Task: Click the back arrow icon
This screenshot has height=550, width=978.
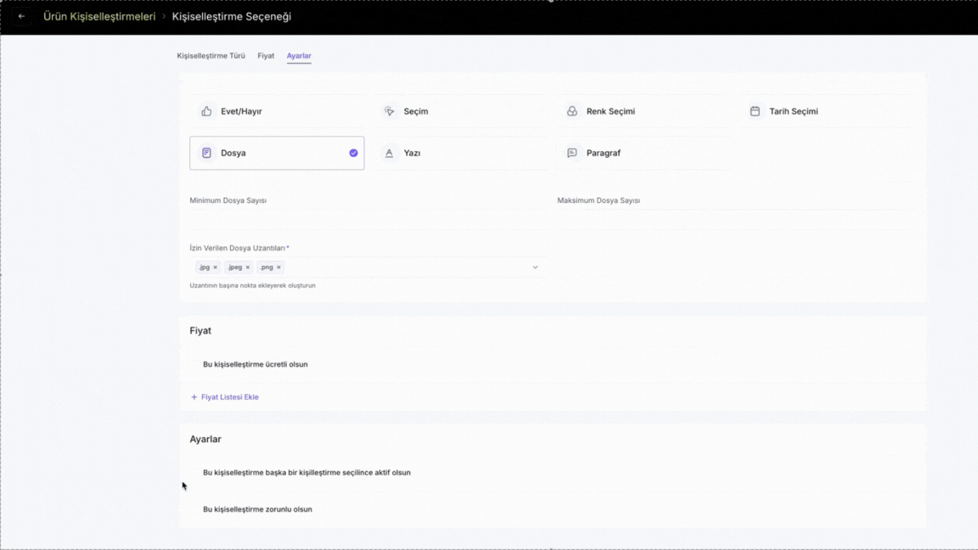Action: click(x=21, y=16)
